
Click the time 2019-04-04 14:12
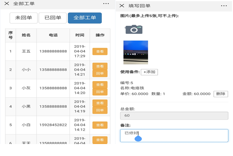pos(80,125)
